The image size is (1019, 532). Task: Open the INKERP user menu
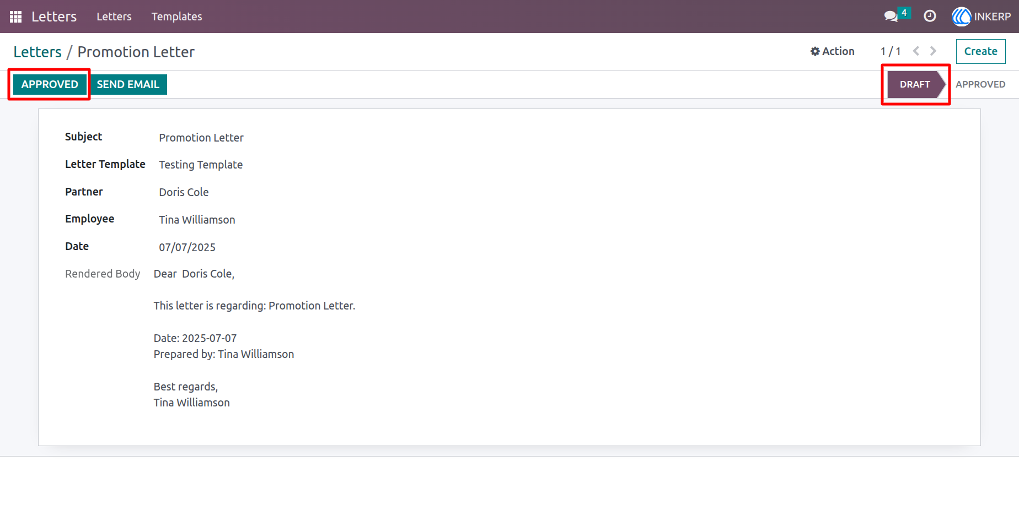[x=982, y=17]
